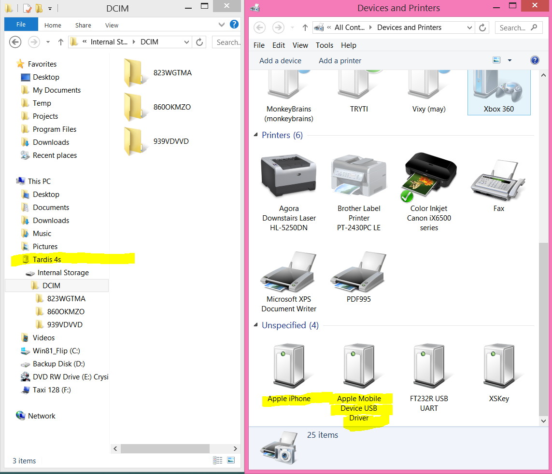Open help in the DCIM Explorer window
This screenshot has width=552, height=474.
click(x=234, y=24)
